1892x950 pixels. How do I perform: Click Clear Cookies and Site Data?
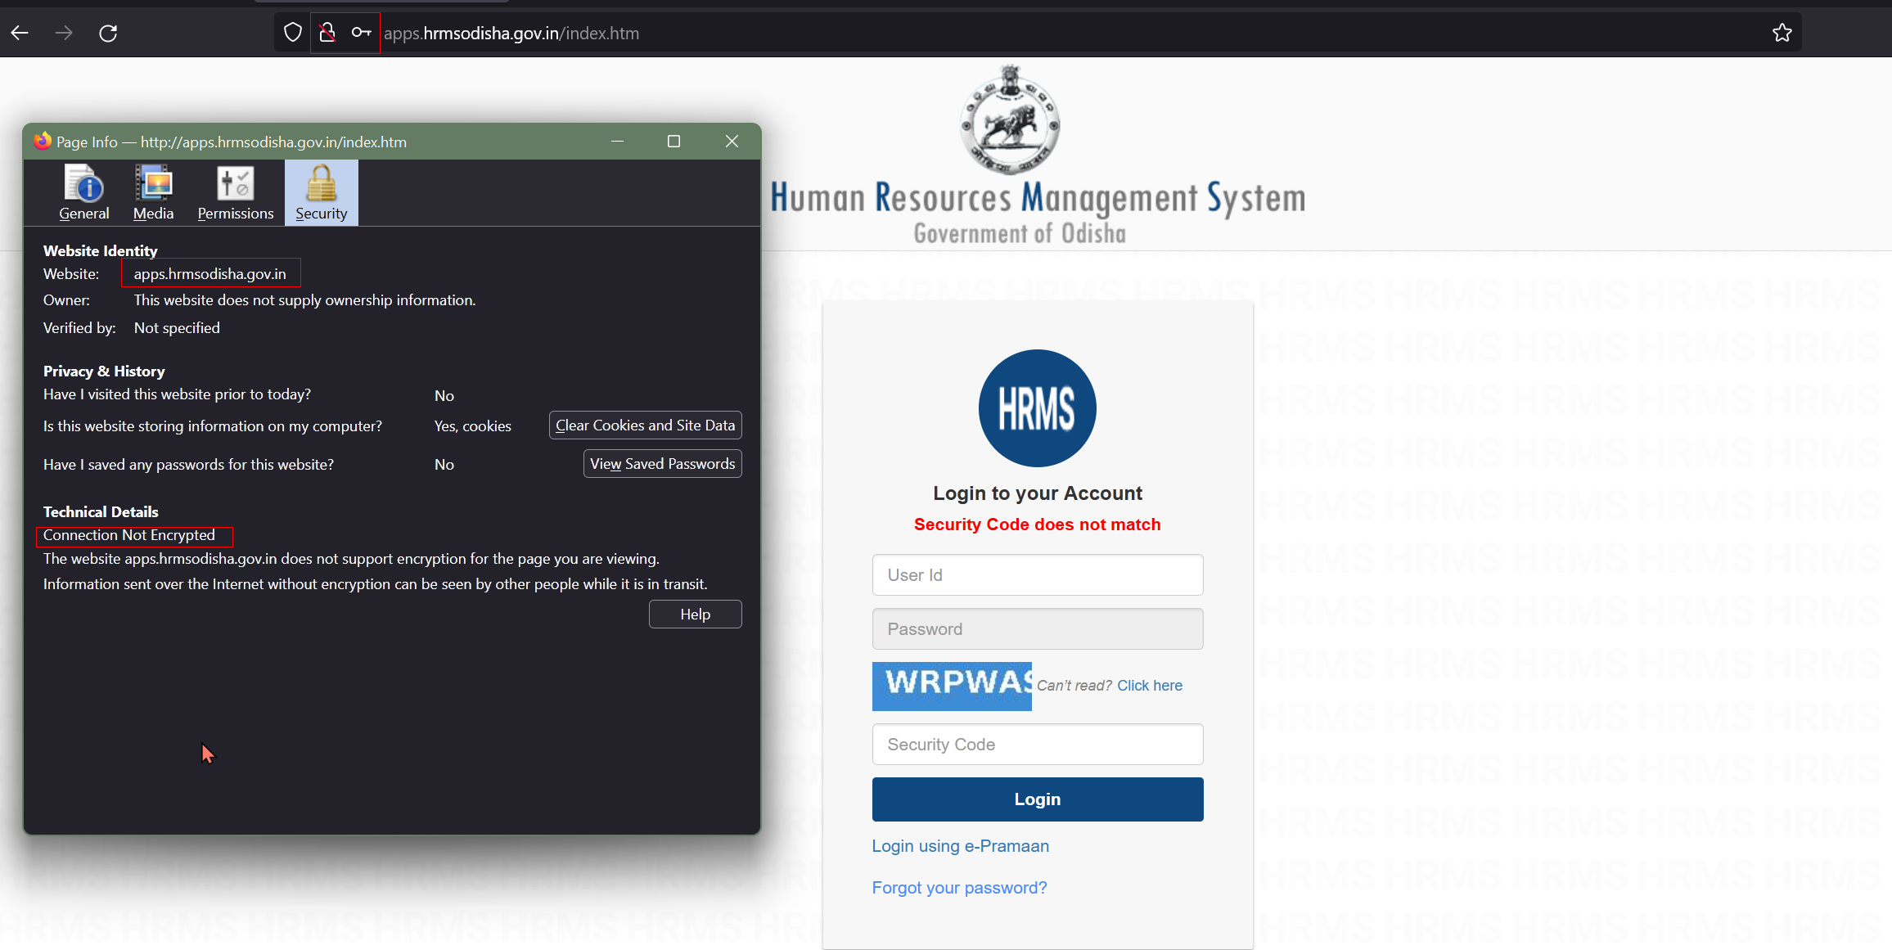(645, 425)
